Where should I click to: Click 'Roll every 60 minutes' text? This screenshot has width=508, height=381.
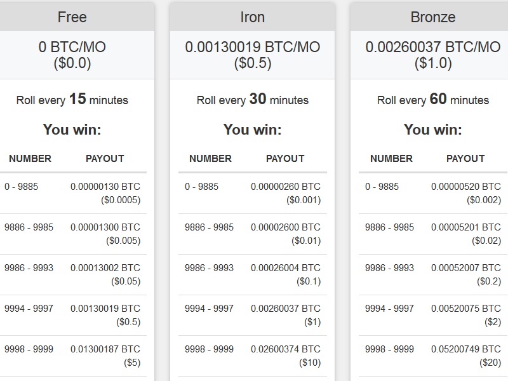pyautogui.click(x=433, y=99)
